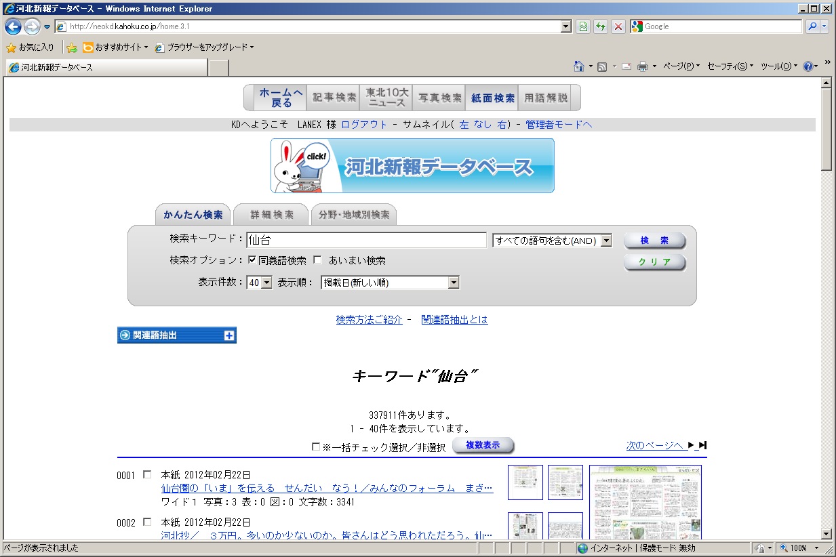
Task: Click the read mail envelope icon
Action: pyautogui.click(x=626, y=66)
